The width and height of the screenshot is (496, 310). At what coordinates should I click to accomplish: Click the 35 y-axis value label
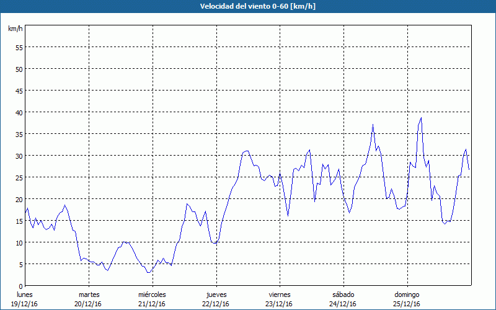pyautogui.click(x=19, y=134)
